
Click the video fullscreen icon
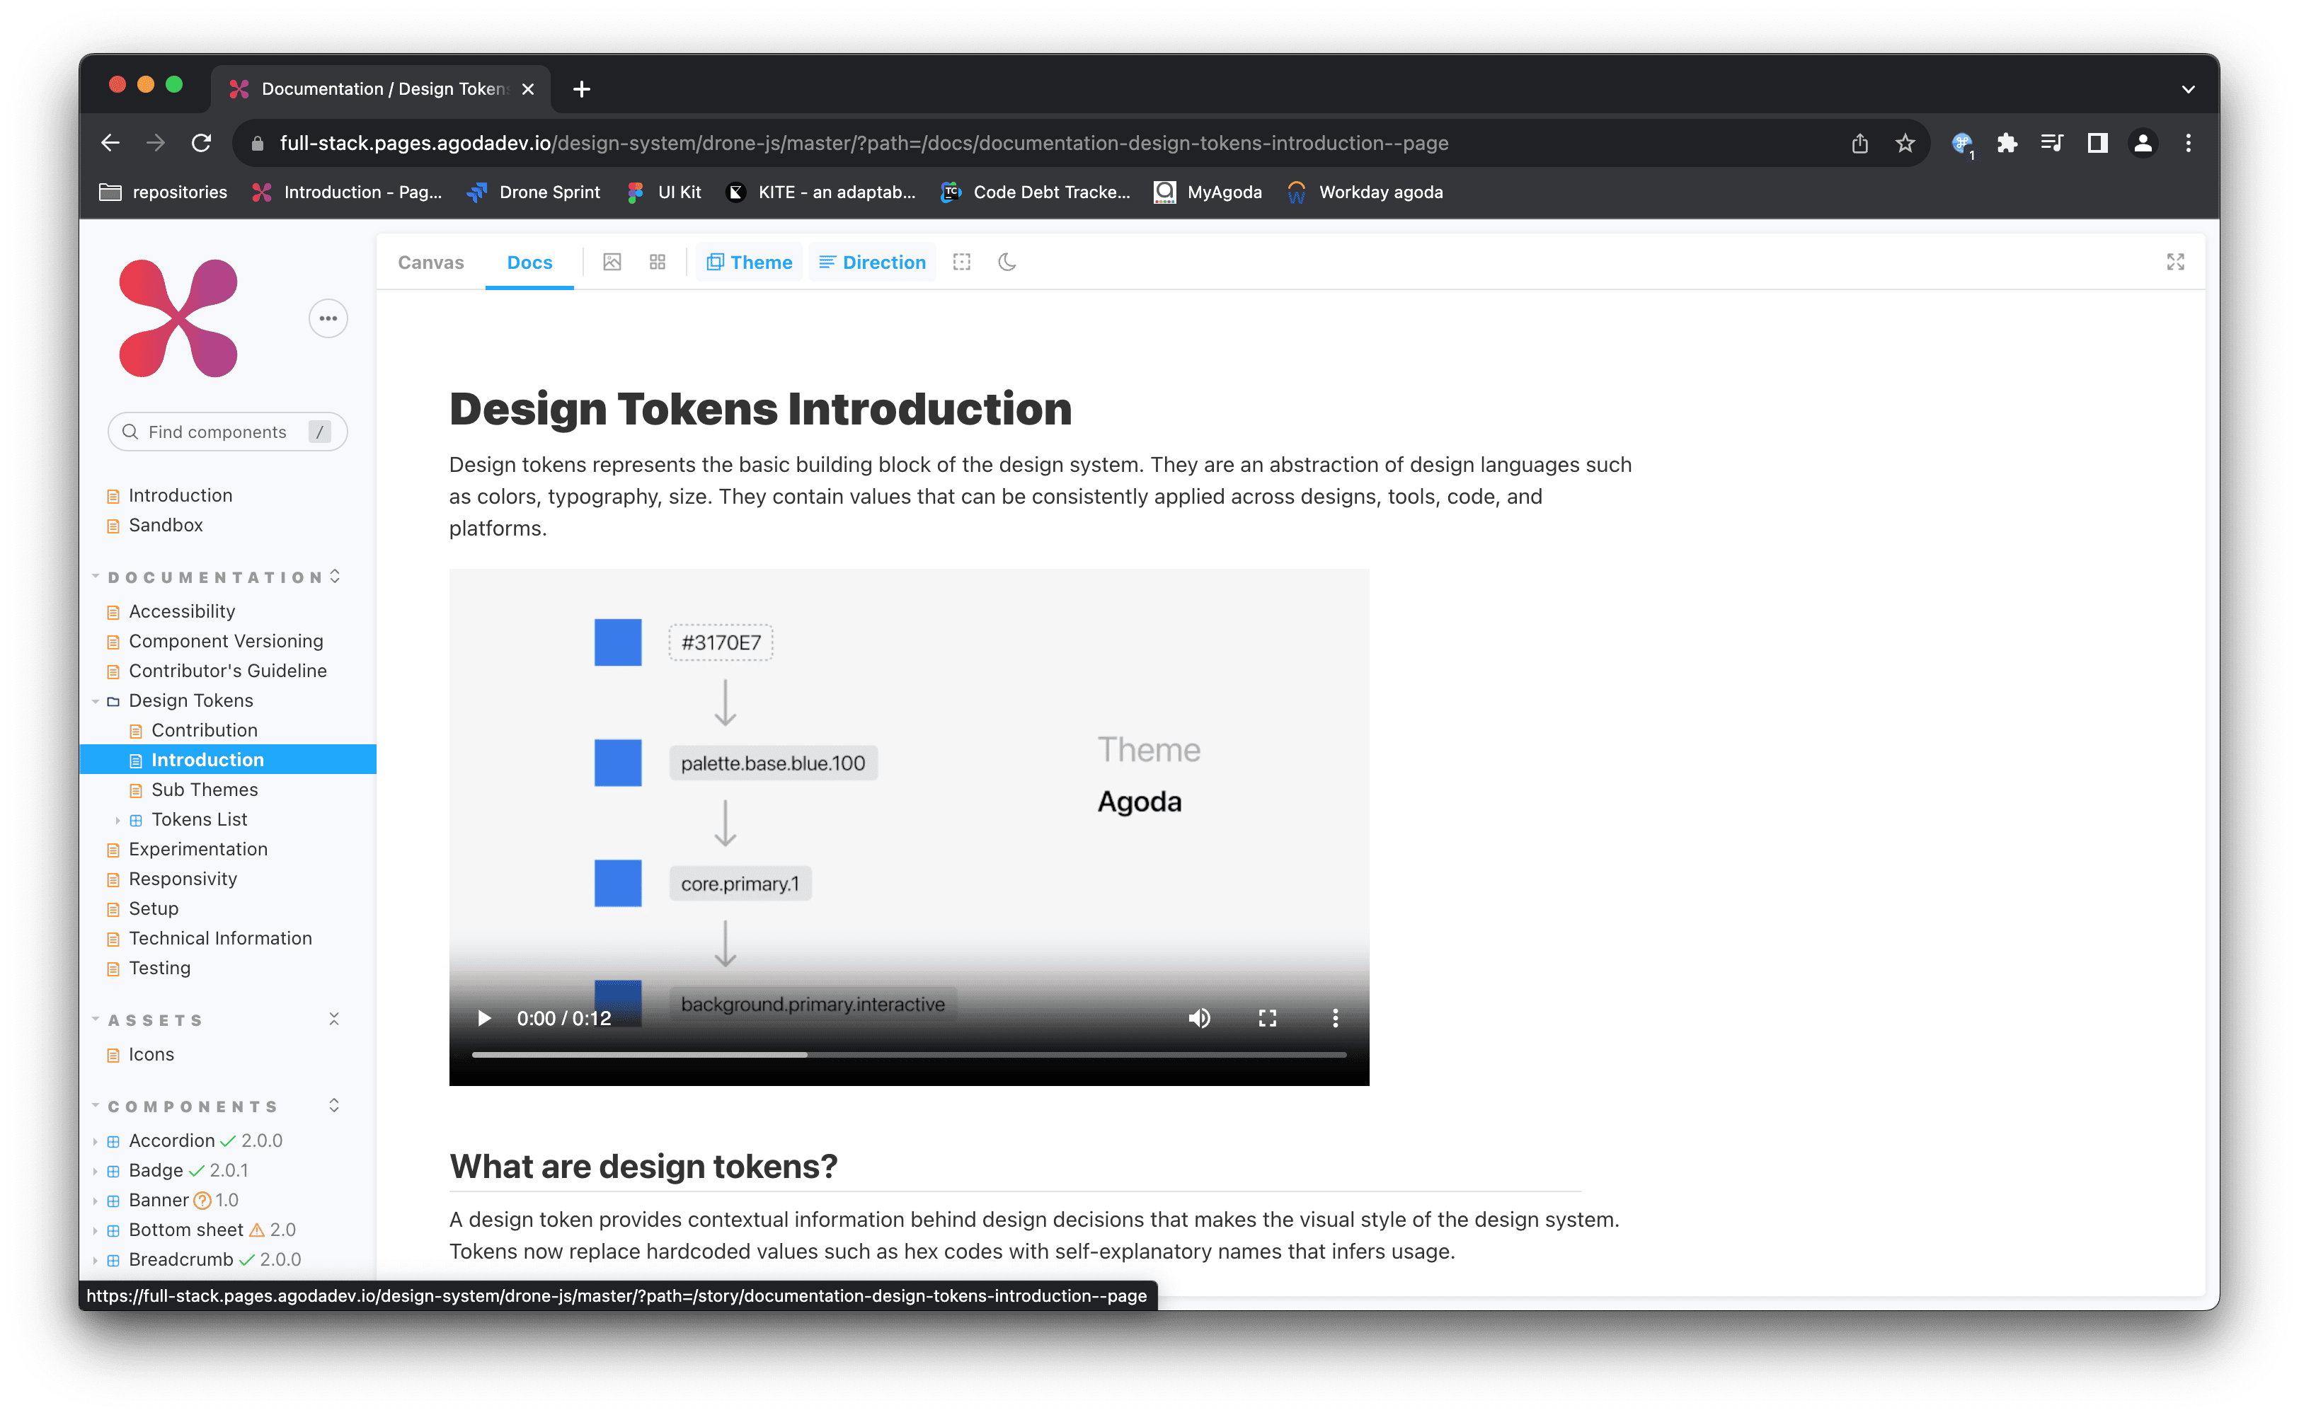pyautogui.click(x=1266, y=1018)
